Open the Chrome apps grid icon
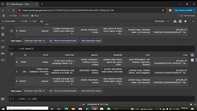The height and width of the screenshot is (111, 197). 3,16
